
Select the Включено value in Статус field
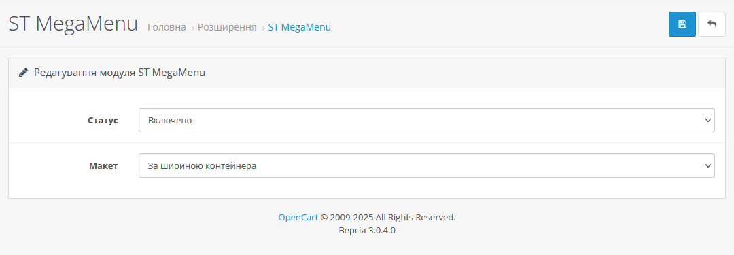point(170,121)
